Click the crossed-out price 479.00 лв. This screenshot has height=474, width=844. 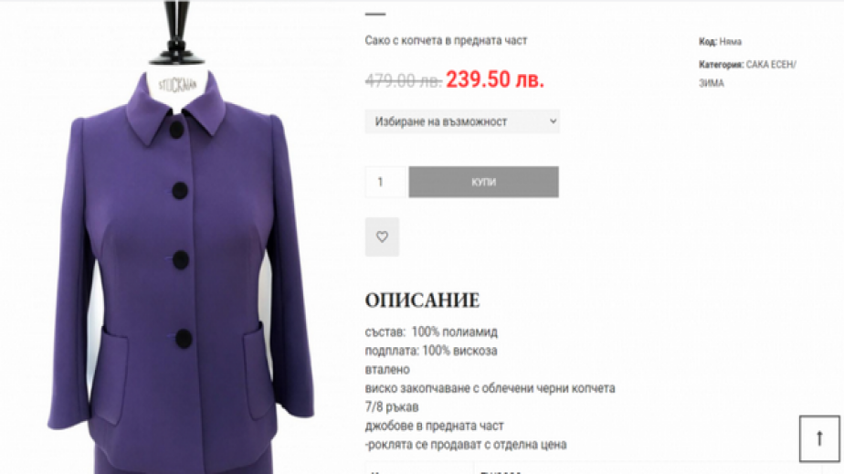[x=403, y=80]
